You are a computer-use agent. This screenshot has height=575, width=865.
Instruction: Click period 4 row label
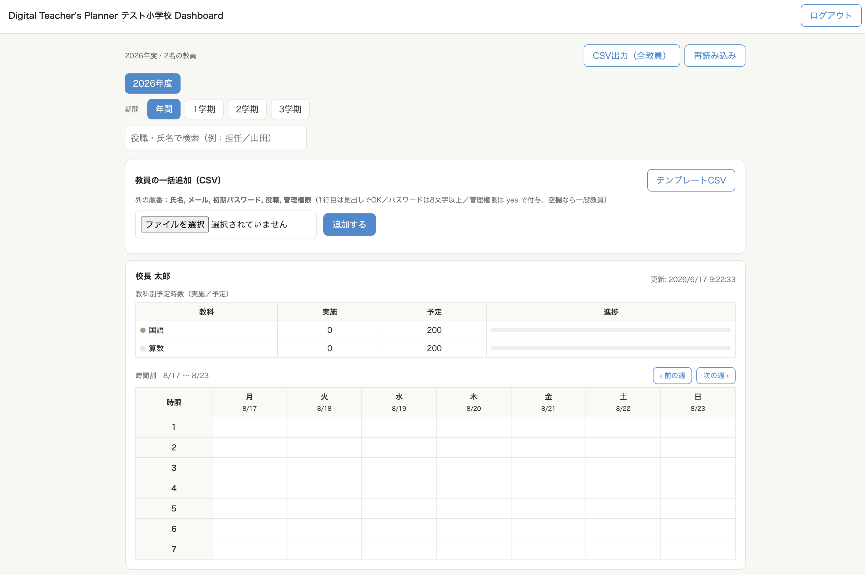[x=174, y=488]
